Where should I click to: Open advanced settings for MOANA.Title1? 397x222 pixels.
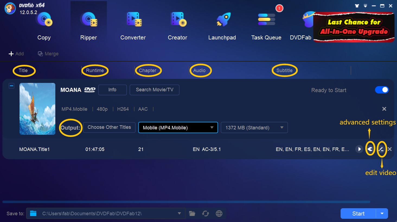click(x=370, y=149)
